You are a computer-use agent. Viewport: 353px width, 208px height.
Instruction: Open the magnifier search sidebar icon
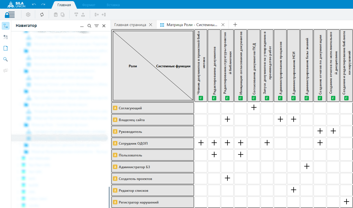5,59
